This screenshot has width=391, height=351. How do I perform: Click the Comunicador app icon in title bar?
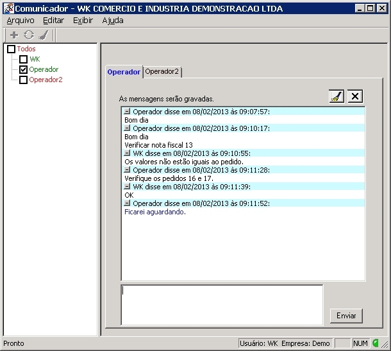coord(8,7)
